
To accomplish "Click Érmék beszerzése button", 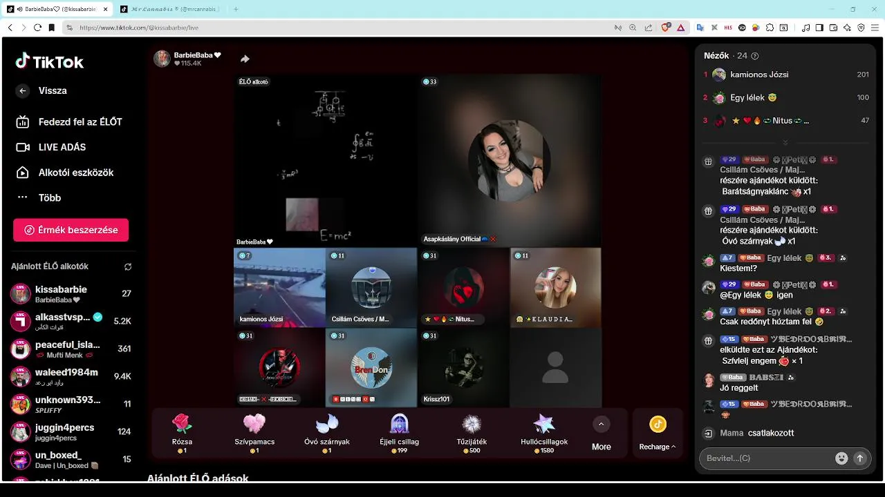I will (x=71, y=230).
